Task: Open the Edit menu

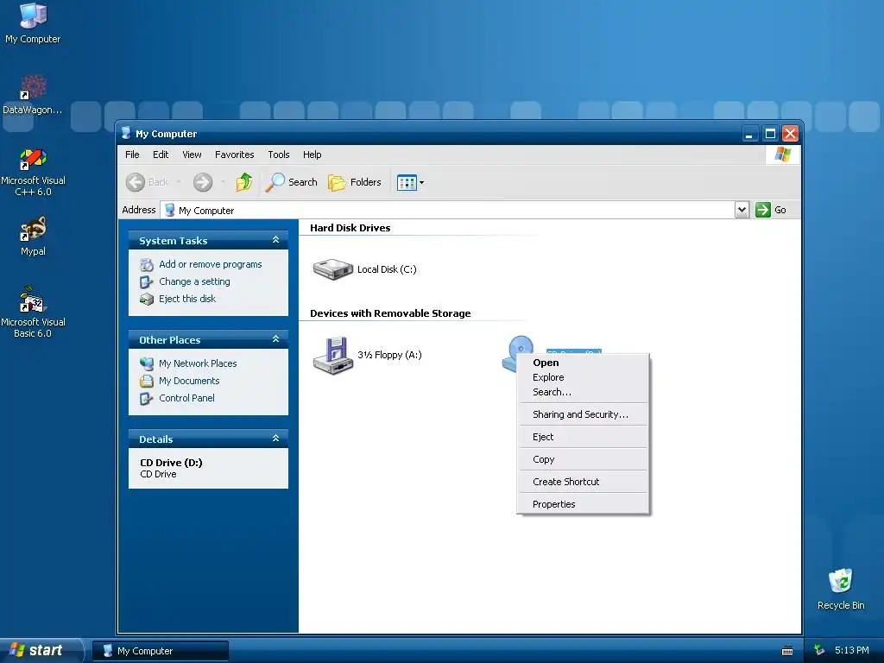Action: point(160,155)
